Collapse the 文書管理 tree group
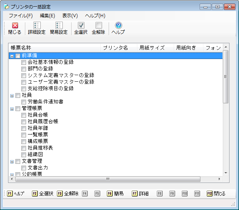239x210 pixels. point(12,161)
